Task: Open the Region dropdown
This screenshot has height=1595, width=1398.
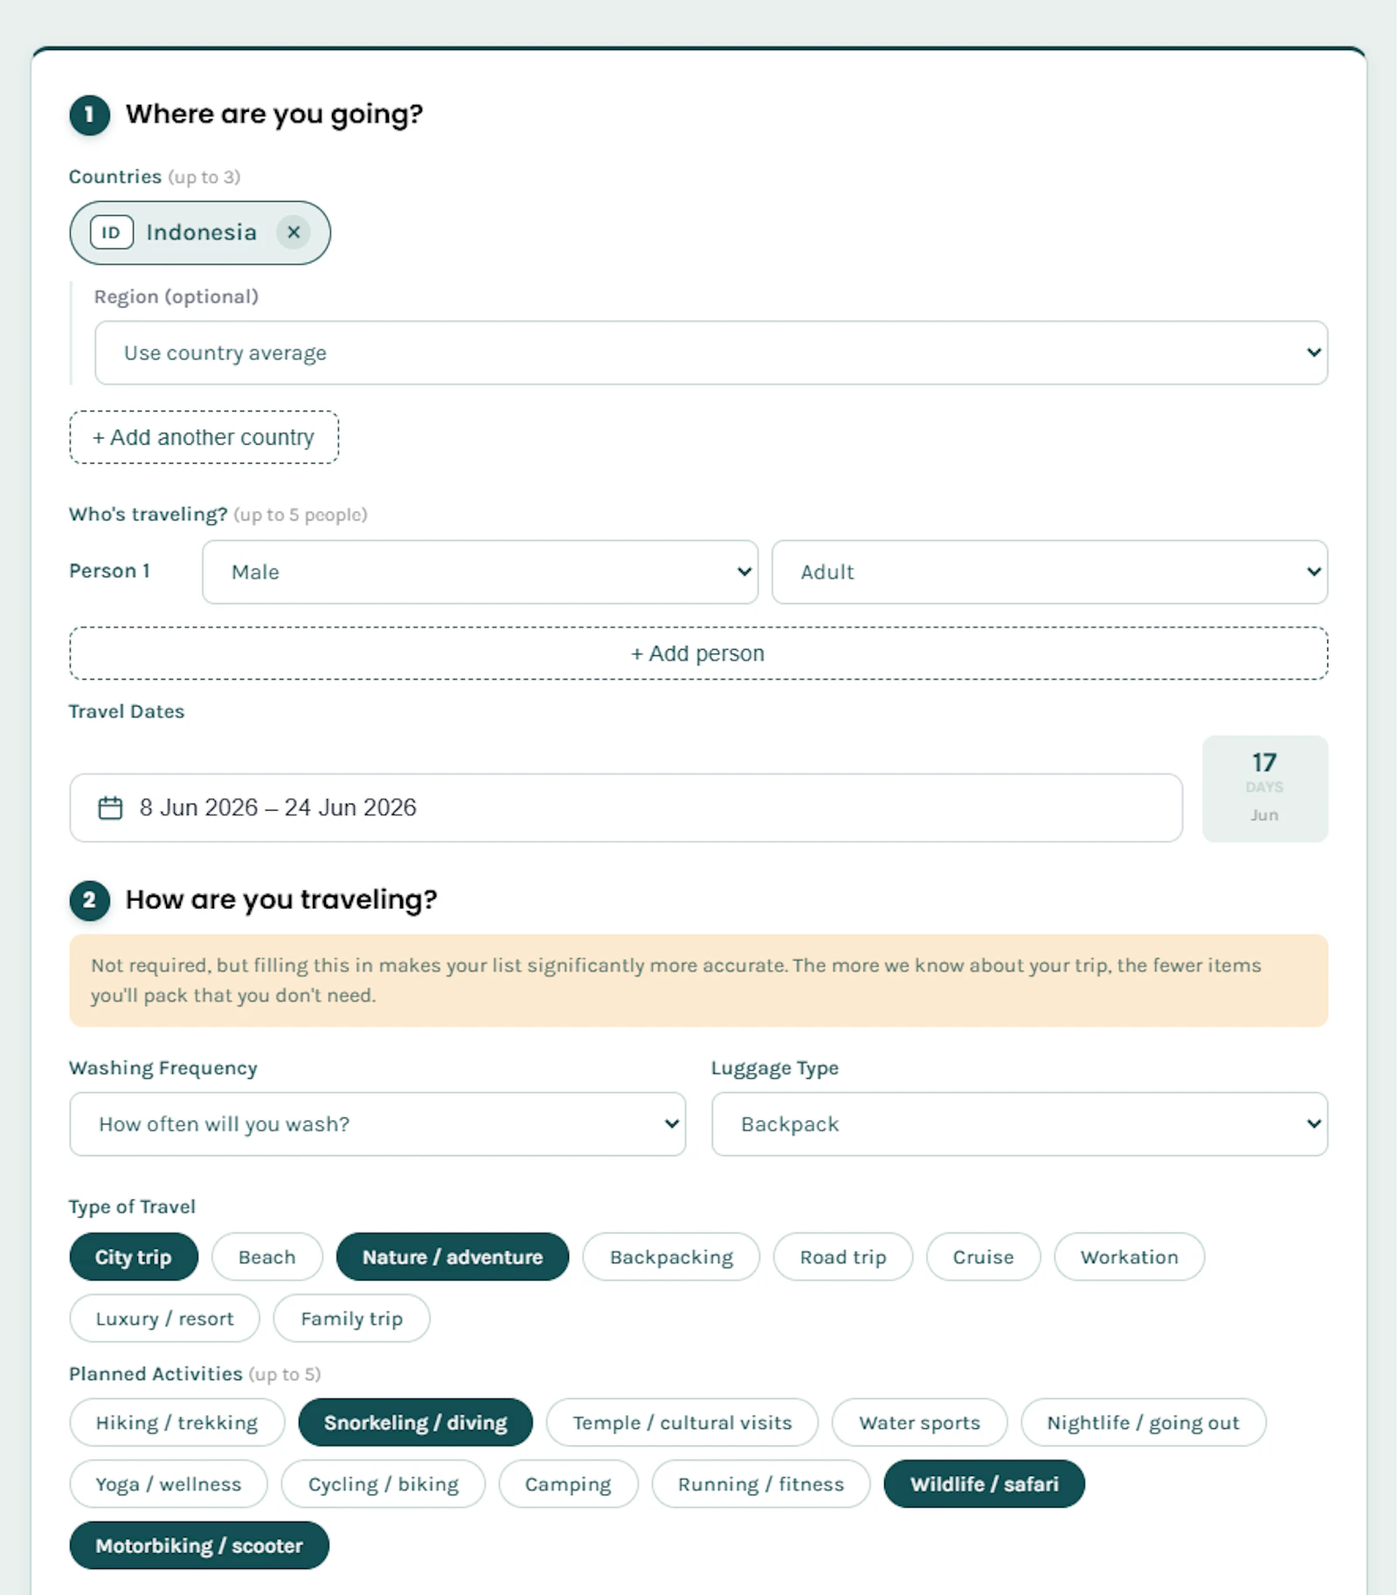Action: (x=710, y=353)
